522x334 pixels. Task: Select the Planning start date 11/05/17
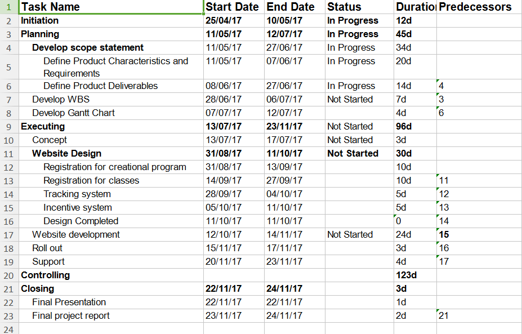234,34
